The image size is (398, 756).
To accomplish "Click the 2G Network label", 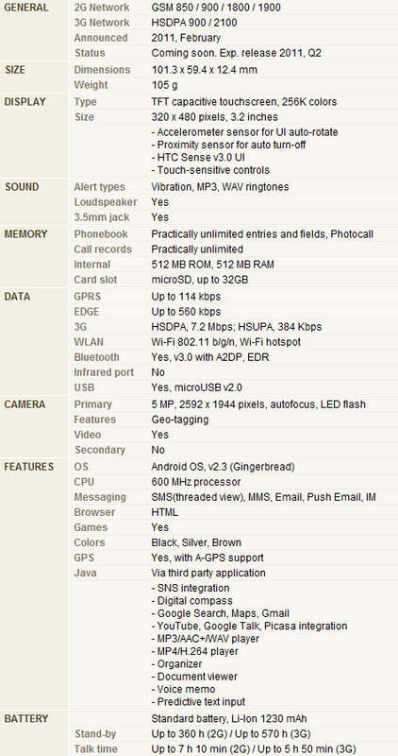I will tap(102, 8).
